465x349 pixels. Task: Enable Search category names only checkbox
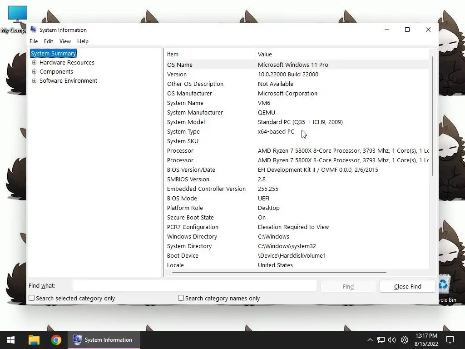coord(181,298)
